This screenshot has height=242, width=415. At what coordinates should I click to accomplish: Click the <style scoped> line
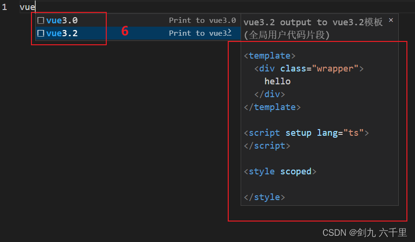point(280,171)
